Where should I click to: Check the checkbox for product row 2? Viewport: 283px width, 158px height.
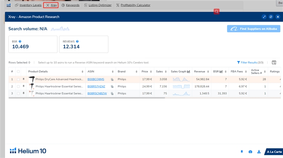click(x=18, y=87)
